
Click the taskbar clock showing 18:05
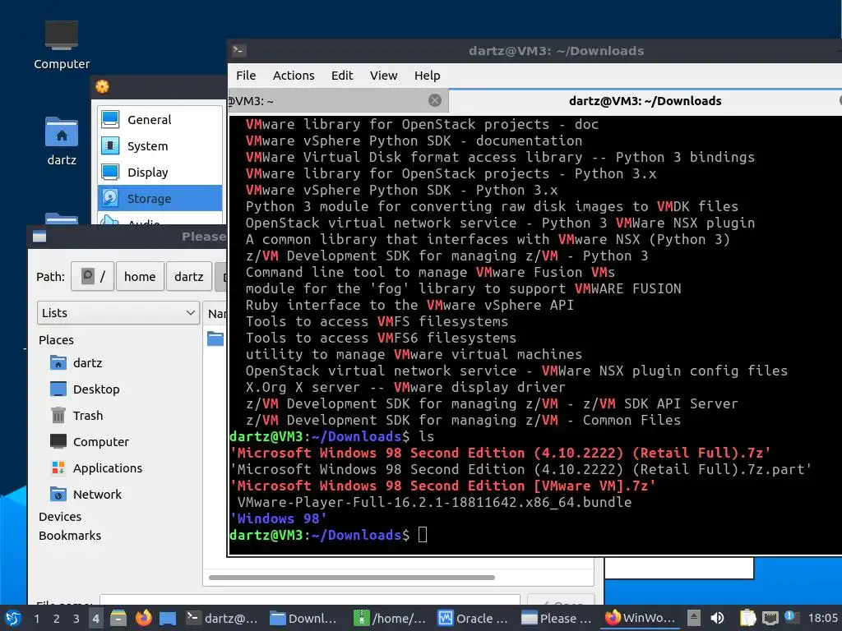click(x=822, y=618)
